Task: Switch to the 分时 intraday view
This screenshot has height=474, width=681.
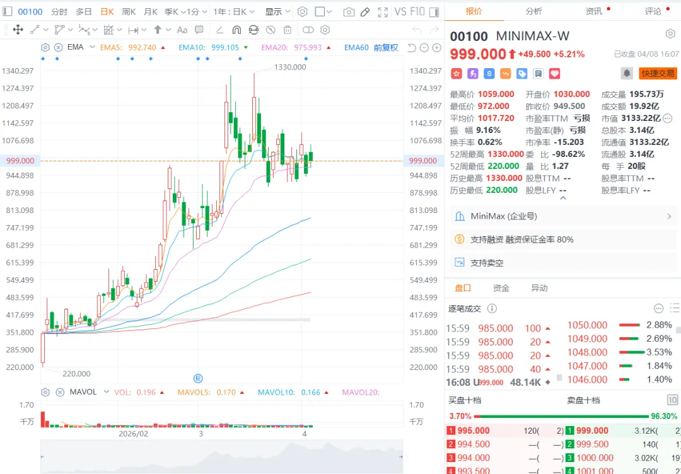Action: (x=59, y=12)
